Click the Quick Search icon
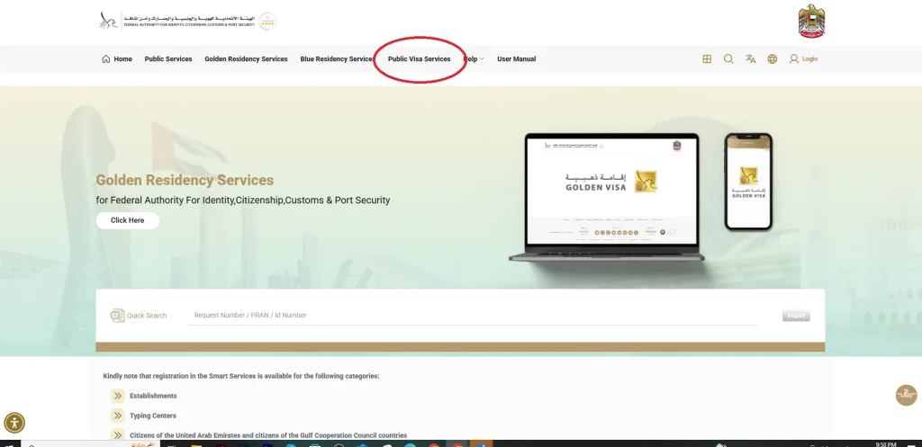The height and width of the screenshot is (447, 922). (x=117, y=316)
